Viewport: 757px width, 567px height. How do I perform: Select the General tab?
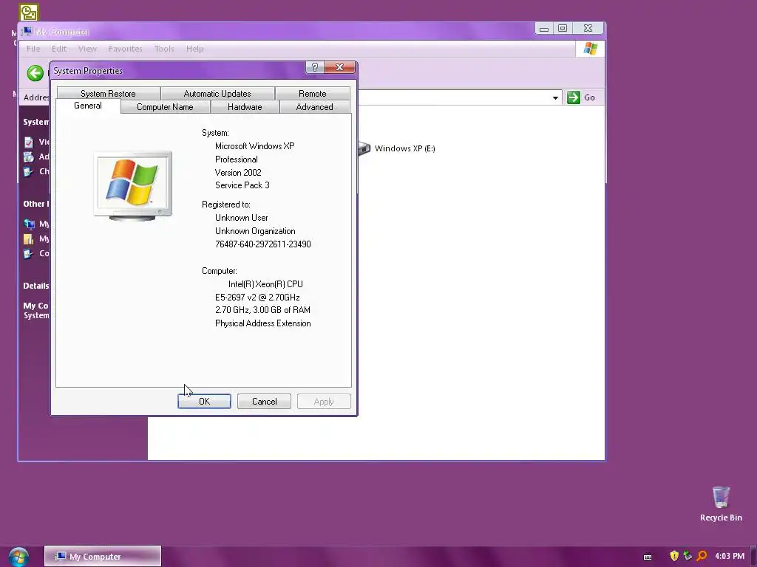[88, 106]
